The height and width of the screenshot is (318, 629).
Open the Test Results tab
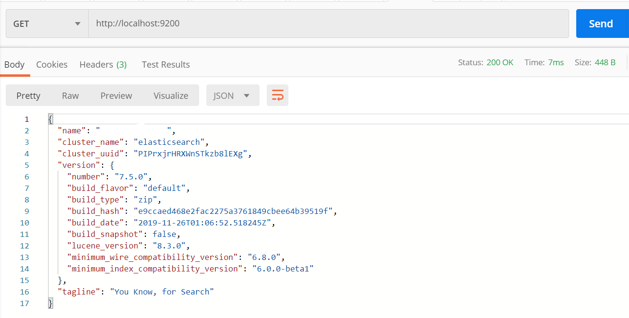click(166, 64)
